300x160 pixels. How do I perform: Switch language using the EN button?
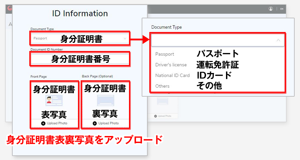coord(282,9)
